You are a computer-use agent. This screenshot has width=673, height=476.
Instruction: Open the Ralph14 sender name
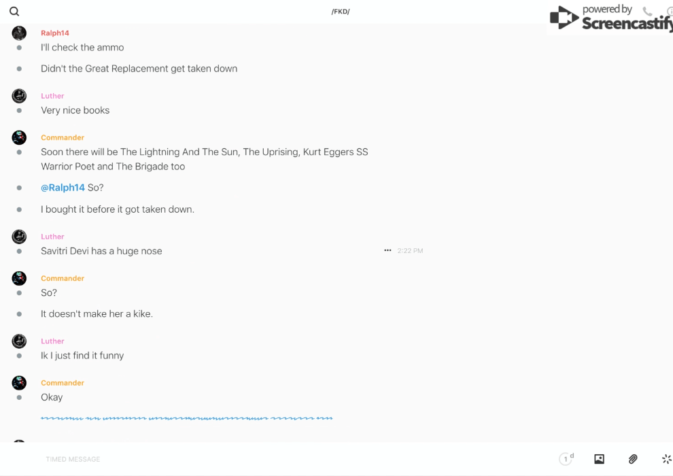click(x=55, y=33)
